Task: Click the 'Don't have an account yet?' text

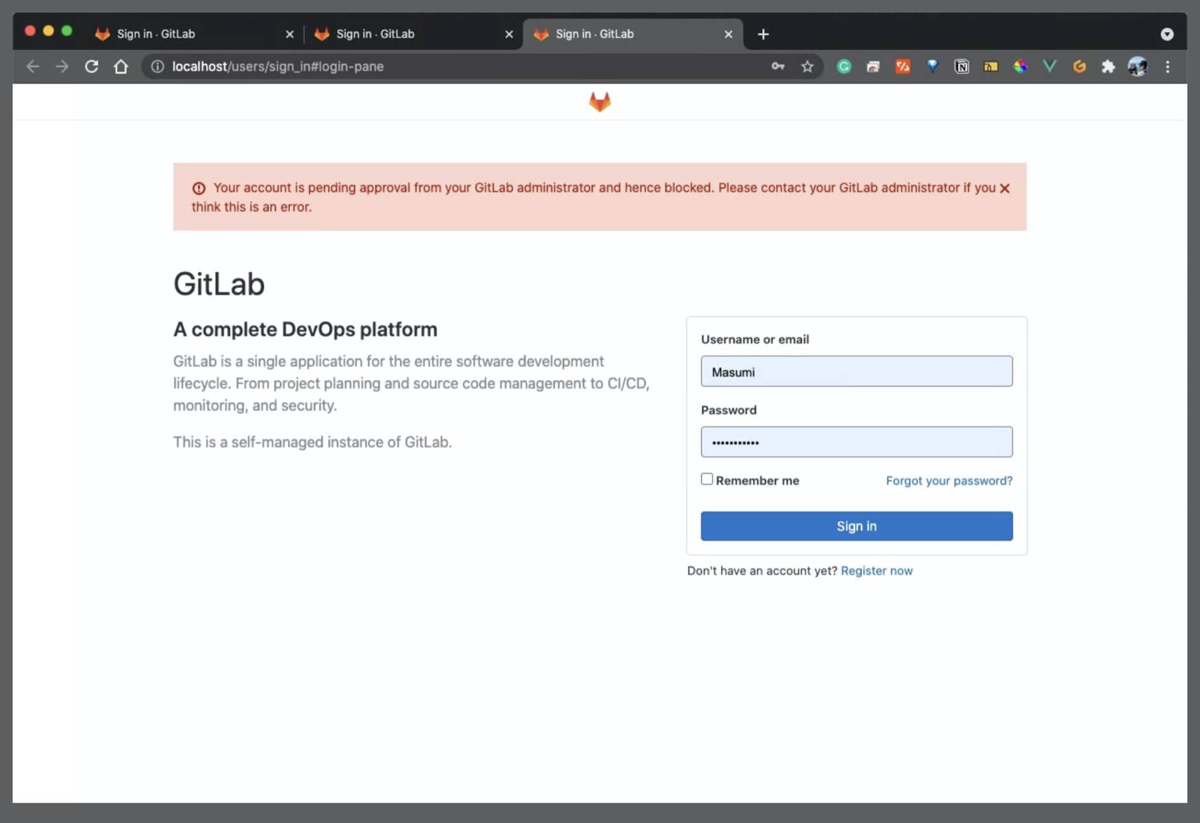Action: pos(762,570)
